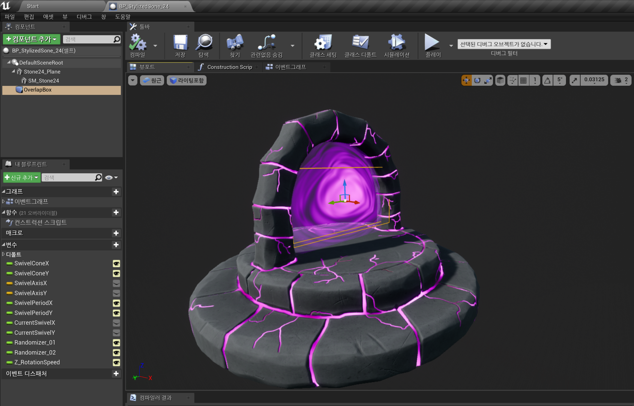Toggle CurrentSwivelX editable eye
The width and height of the screenshot is (634, 406).
116,323
